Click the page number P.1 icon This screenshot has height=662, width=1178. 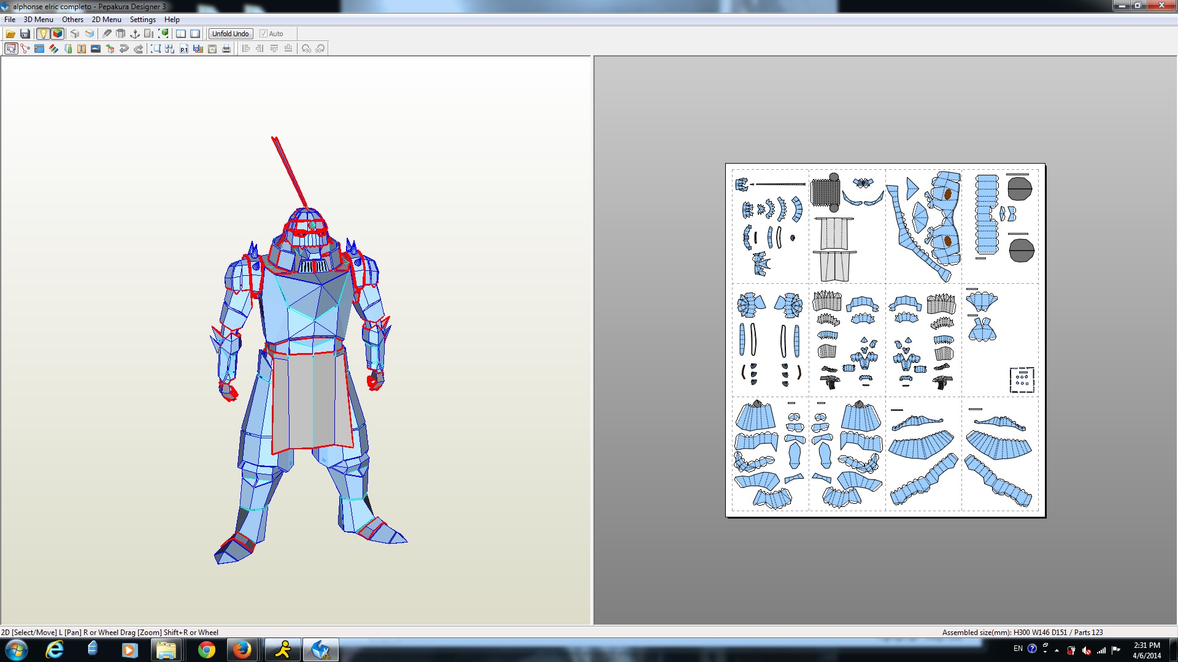[184, 48]
